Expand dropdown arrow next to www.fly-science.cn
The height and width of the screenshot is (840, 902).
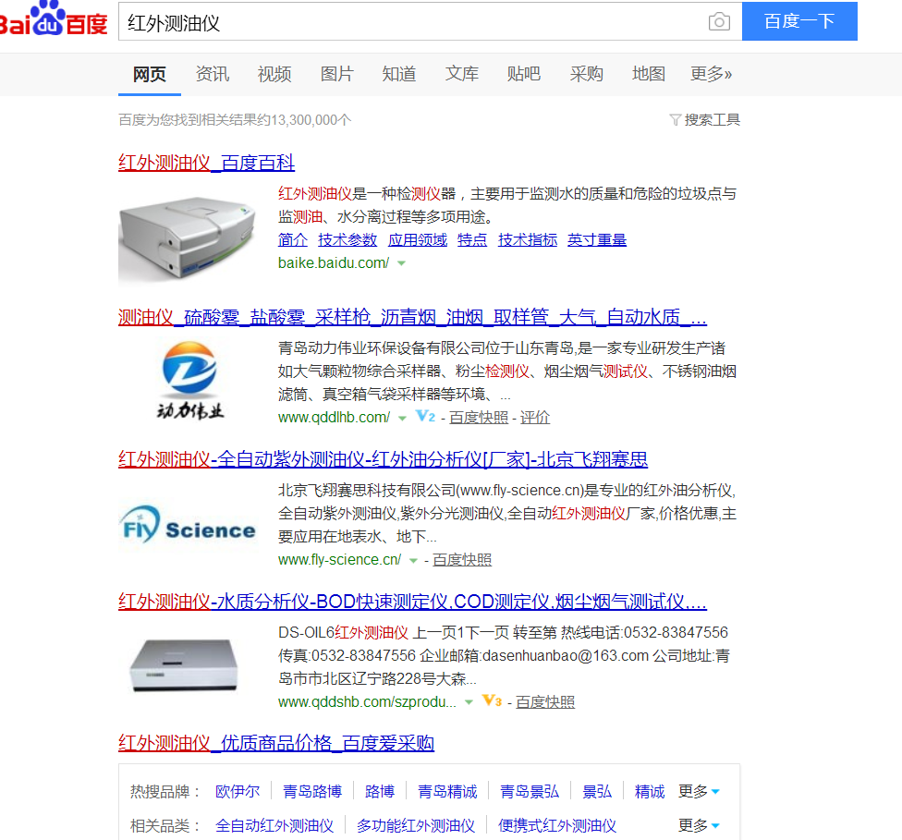coord(413,560)
